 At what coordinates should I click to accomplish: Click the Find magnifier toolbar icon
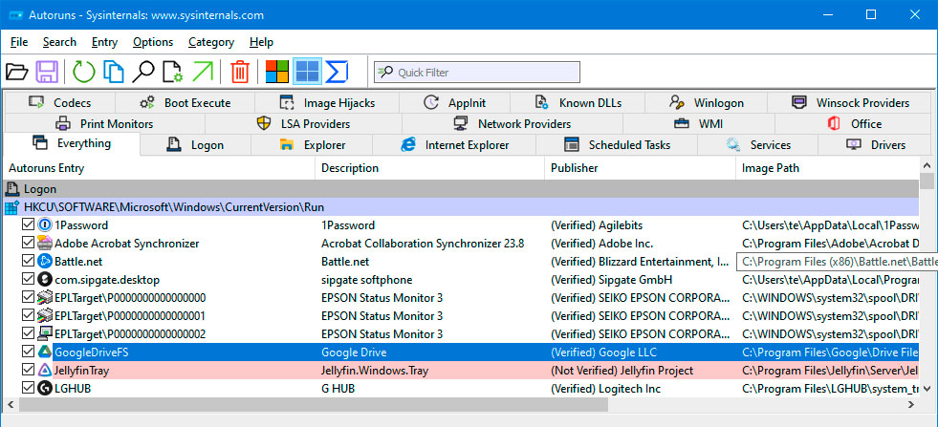coord(143,72)
